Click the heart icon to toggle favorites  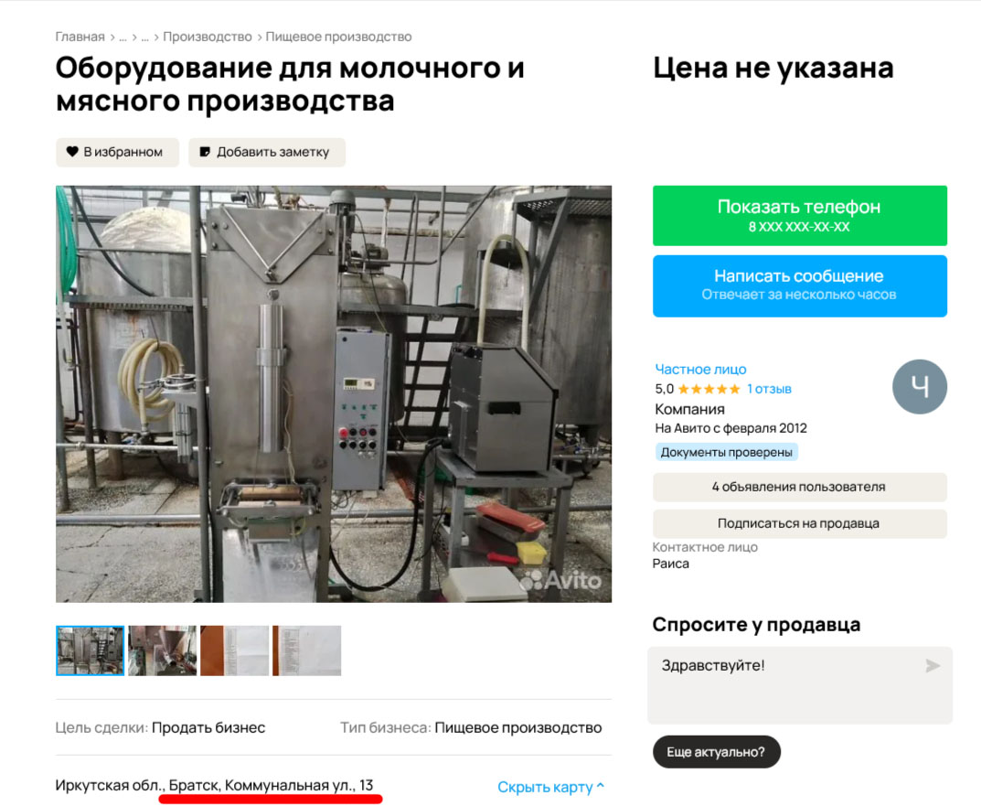pyautogui.click(x=72, y=152)
